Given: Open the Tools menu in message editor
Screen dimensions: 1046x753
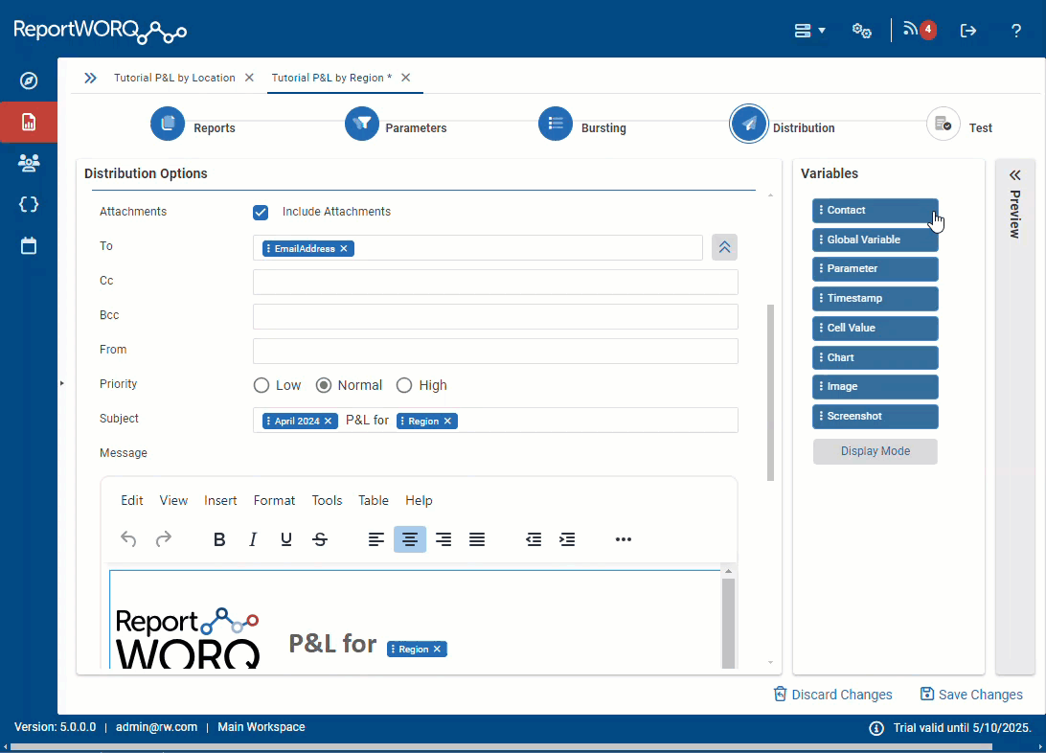Looking at the screenshot, I should click(327, 500).
